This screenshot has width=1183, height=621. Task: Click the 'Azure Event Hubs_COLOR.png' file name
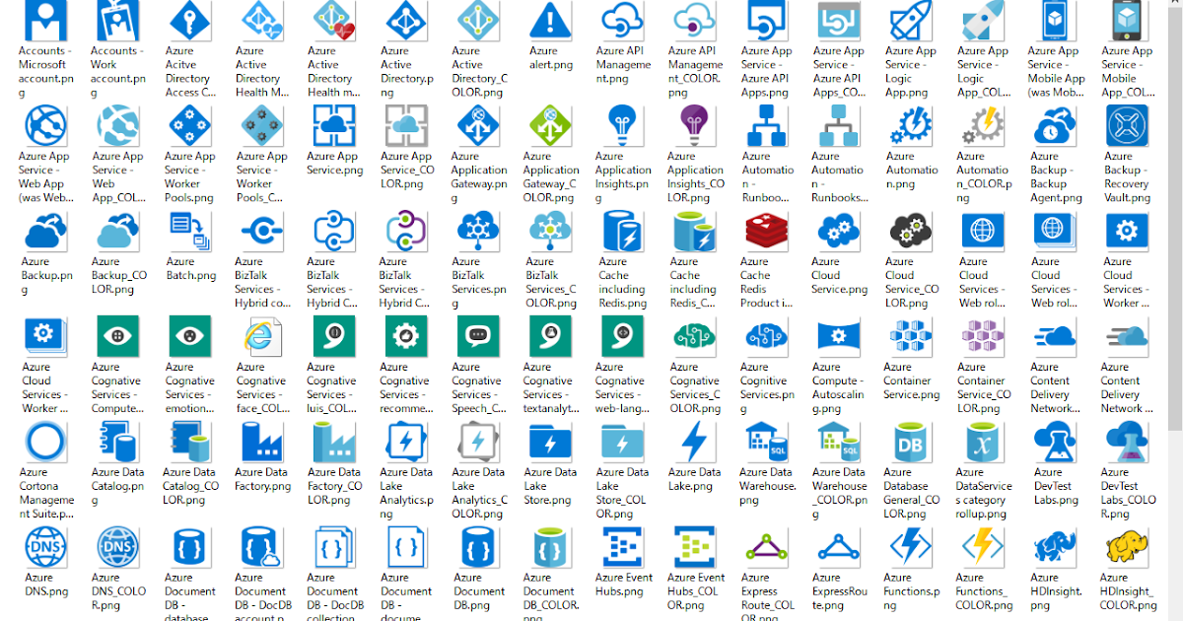695,591
